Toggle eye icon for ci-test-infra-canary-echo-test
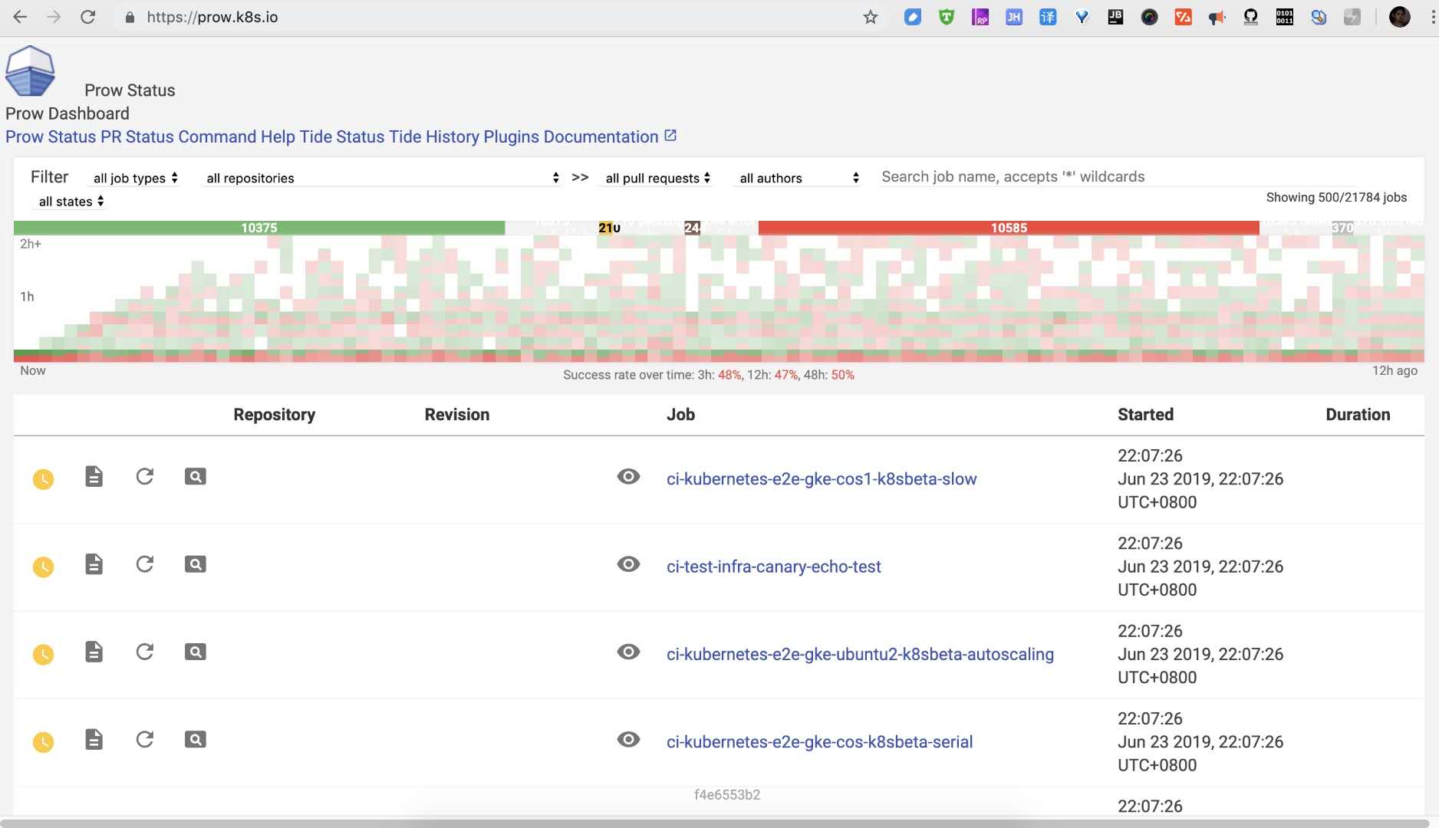Image resolution: width=1439 pixels, height=828 pixels. pyautogui.click(x=628, y=564)
